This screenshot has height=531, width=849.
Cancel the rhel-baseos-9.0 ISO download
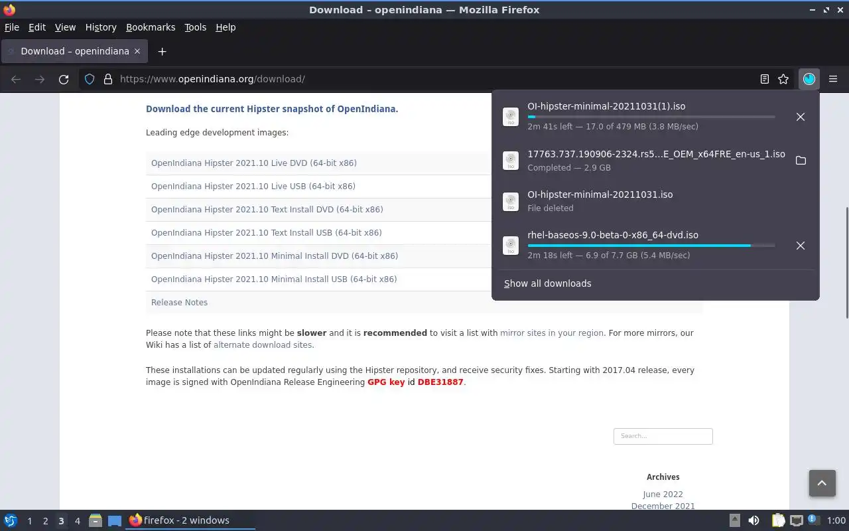(x=801, y=246)
